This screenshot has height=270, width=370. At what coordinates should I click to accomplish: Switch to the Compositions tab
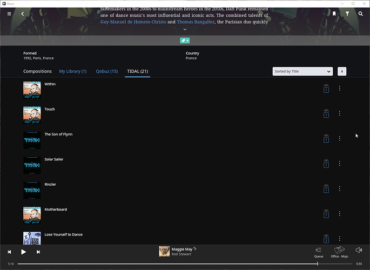tap(37, 71)
